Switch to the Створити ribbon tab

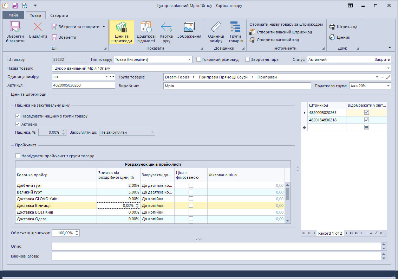click(59, 15)
